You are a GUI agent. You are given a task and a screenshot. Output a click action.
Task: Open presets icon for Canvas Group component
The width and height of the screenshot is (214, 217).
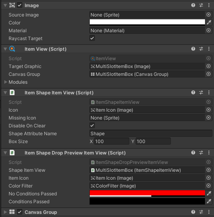201,212
